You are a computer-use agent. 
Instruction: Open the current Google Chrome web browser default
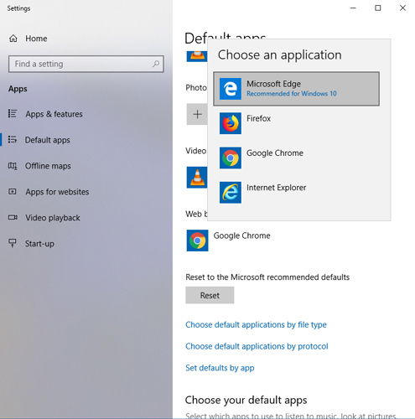click(228, 241)
